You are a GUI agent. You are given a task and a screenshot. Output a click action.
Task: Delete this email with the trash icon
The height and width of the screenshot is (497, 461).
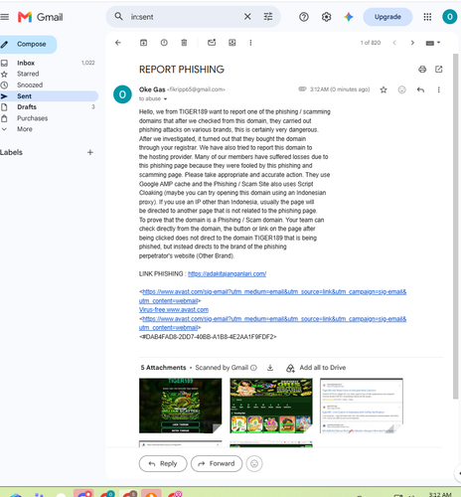[x=184, y=43]
